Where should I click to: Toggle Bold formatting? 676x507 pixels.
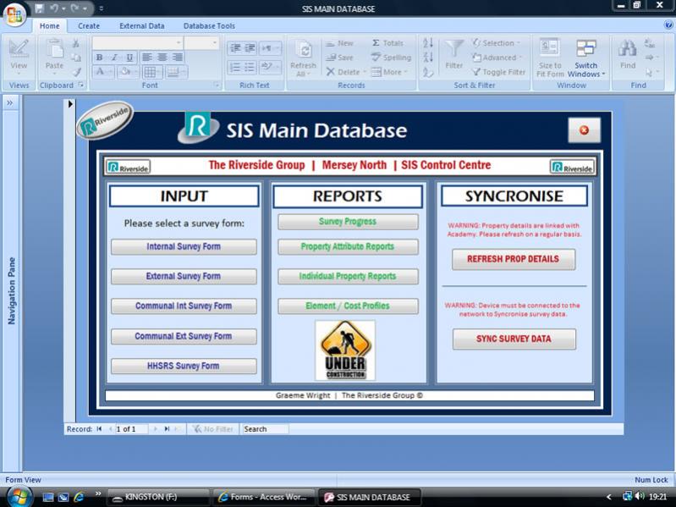tap(99, 58)
